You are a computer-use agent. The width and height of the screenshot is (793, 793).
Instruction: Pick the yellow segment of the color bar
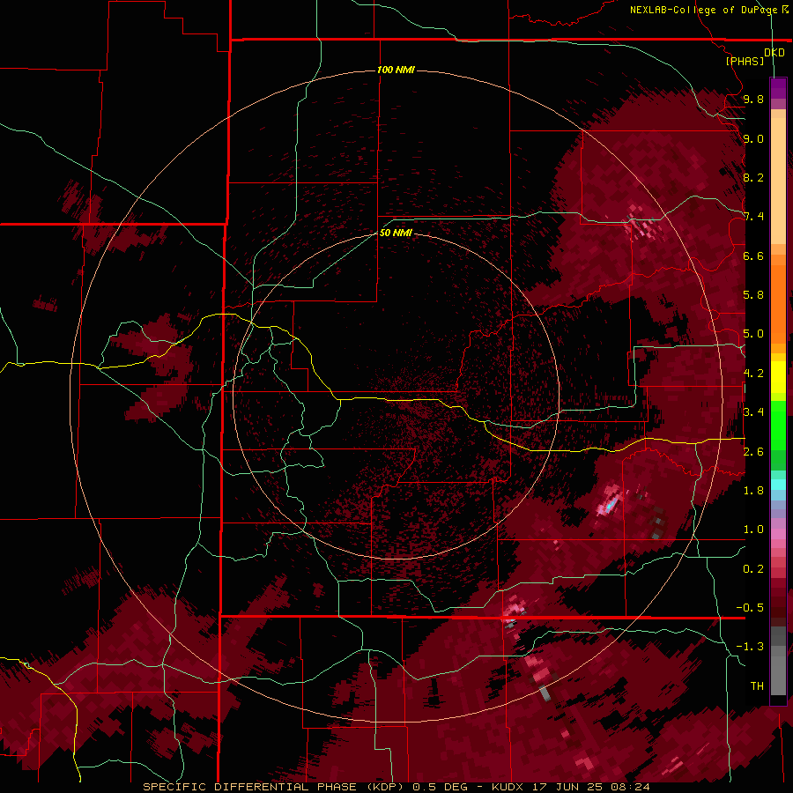pyautogui.click(x=778, y=377)
